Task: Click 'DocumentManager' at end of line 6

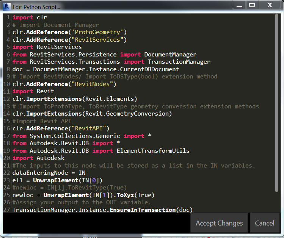Action: 170,55
